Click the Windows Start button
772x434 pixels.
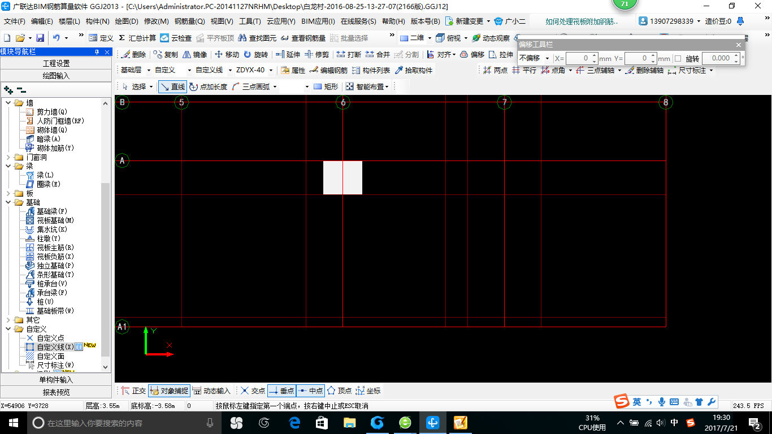tap(13, 422)
